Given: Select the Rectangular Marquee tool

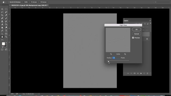Looking at the screenshot, I should coord(6,9).
